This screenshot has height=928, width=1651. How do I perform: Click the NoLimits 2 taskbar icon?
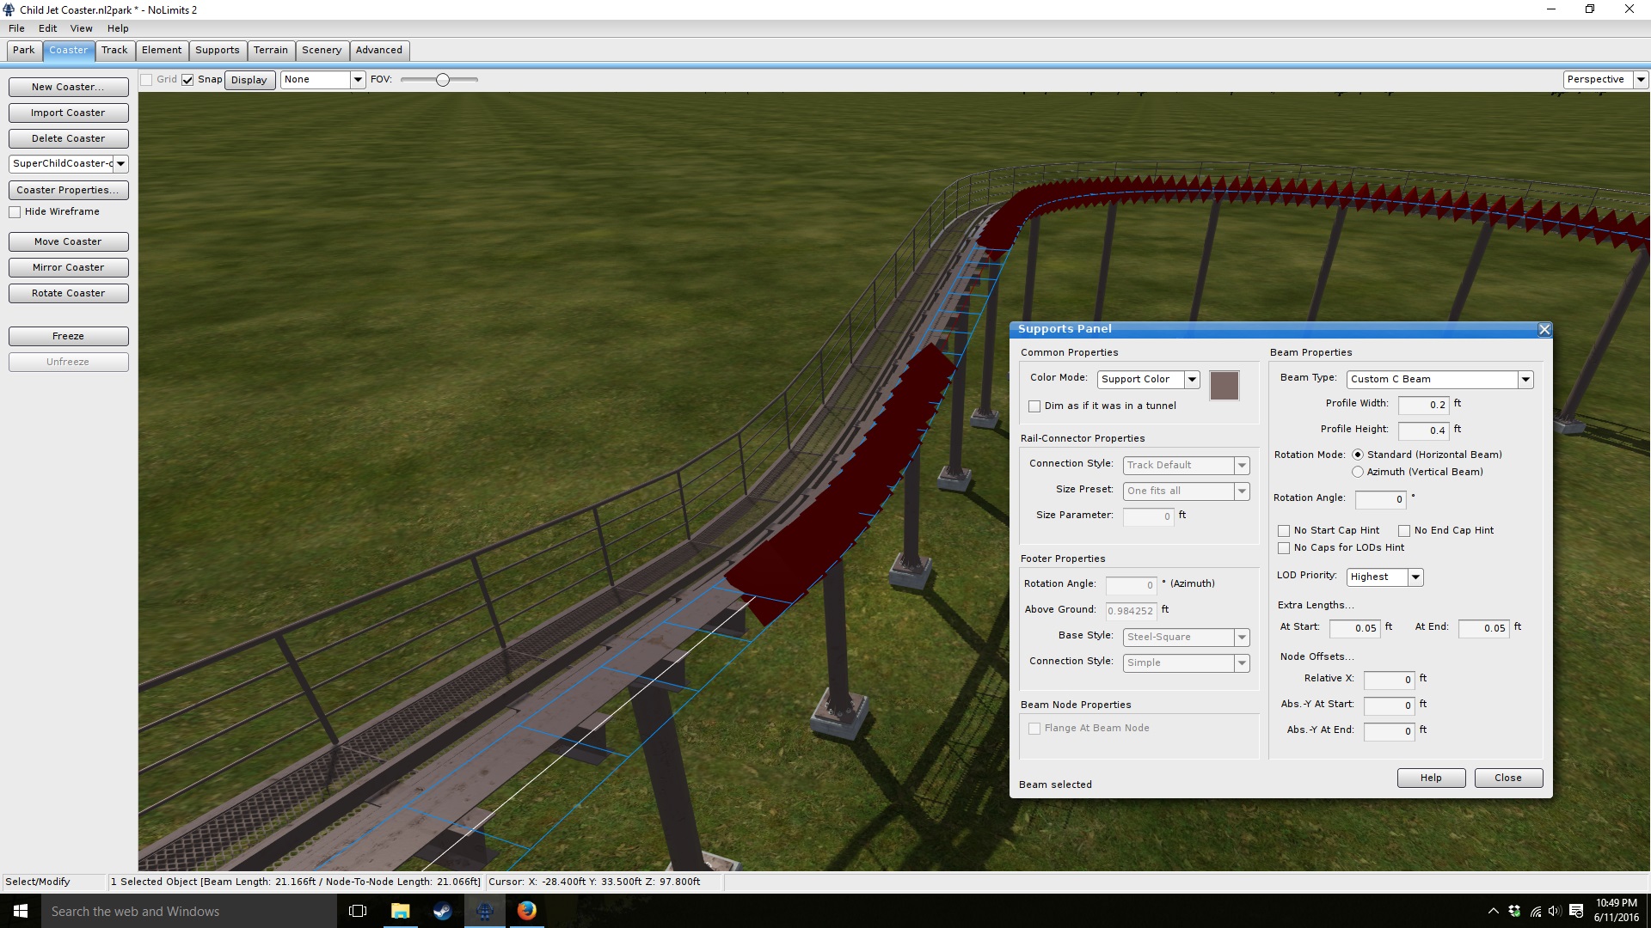coord(484,911)
